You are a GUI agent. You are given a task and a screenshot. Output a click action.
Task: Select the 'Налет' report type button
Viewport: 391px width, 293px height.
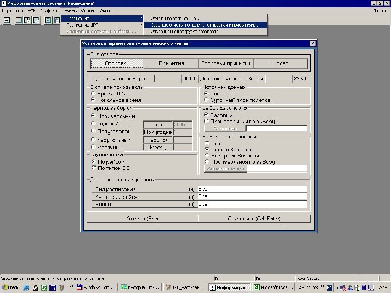281,63
